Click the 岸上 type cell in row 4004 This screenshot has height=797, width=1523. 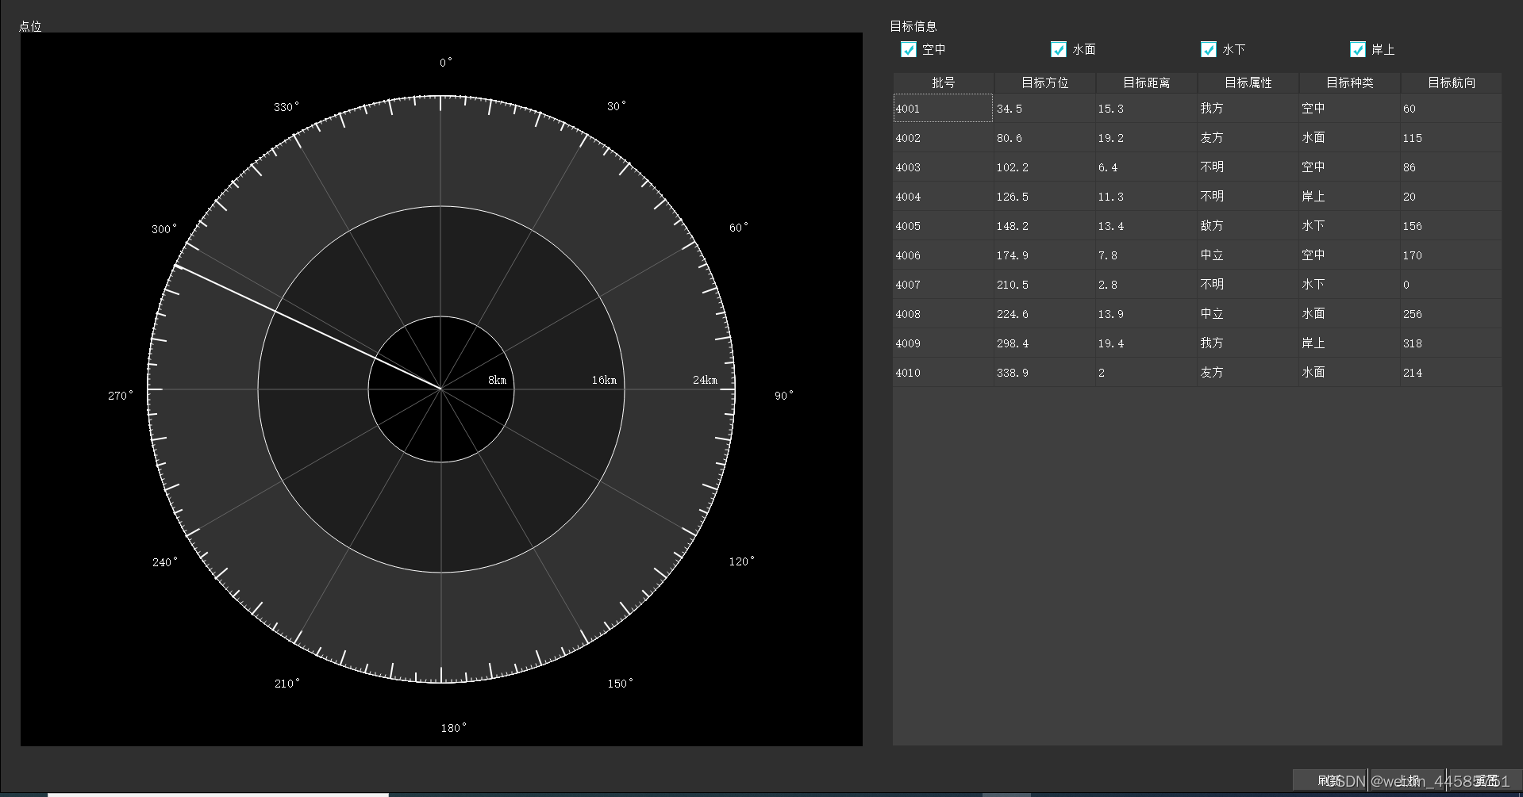[1350, 197]
